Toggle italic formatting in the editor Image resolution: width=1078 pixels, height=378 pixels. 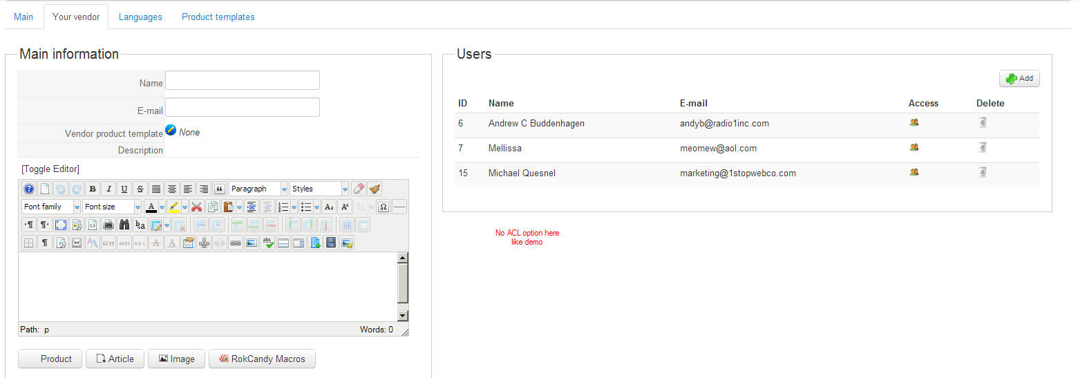coord(108,189)
